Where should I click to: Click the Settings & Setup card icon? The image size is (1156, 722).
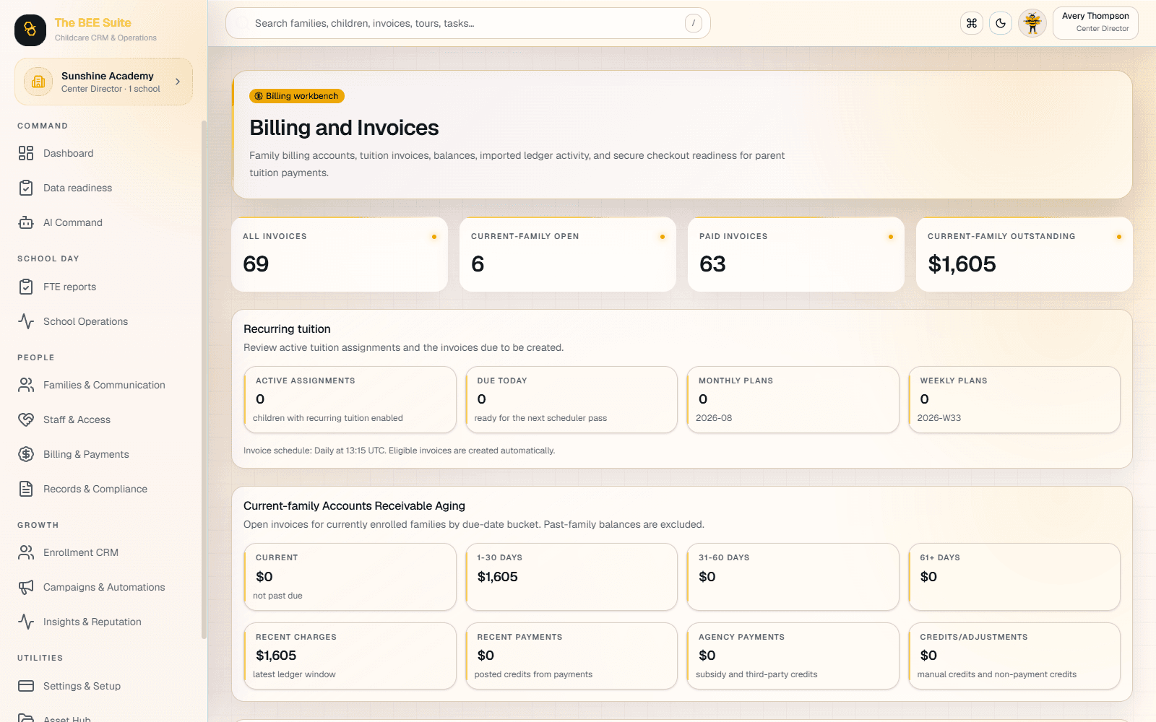click(x=26, y=686)
